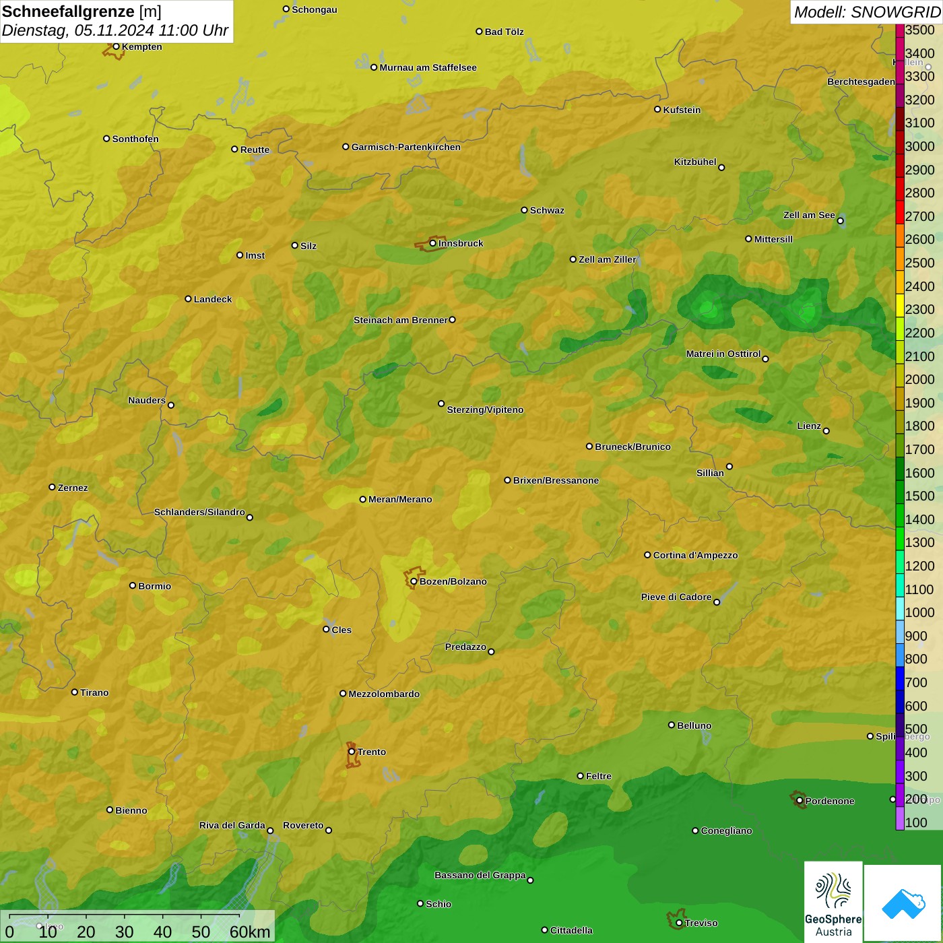Click the 'Brixen/Bressanone' label
Screen dimensions: 943x943
(556, 480)
